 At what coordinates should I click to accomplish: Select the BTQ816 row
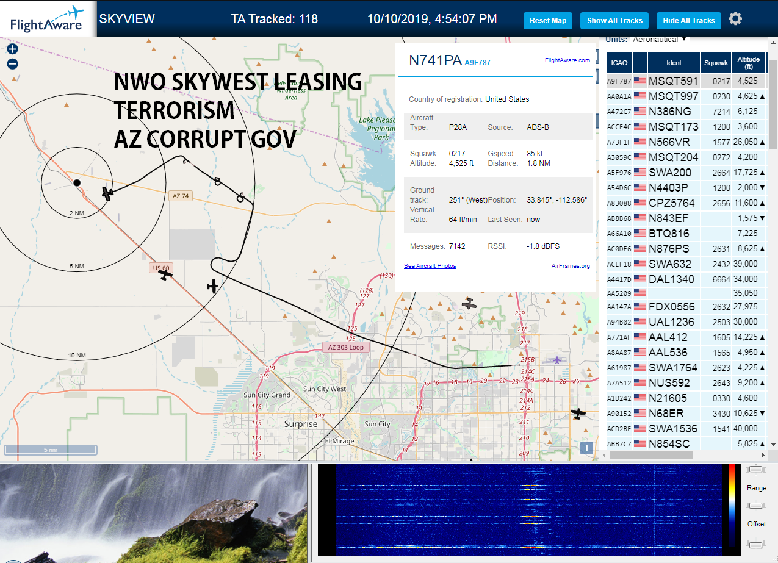[686, 233]
